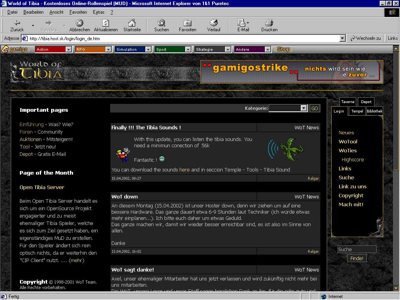The width and height of the screenshot is (400, 300).
Task: Click the Windows flag logo
Action: coord(392,12)
